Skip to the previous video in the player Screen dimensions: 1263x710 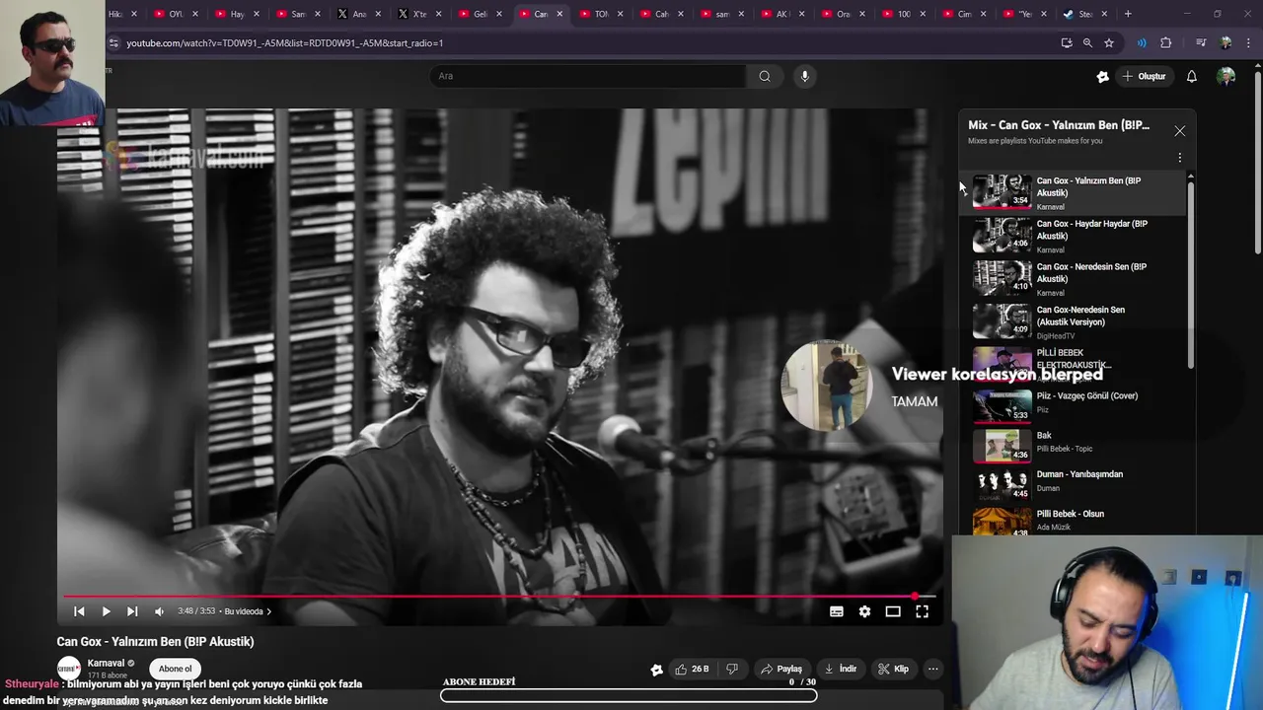coord(79,611)
